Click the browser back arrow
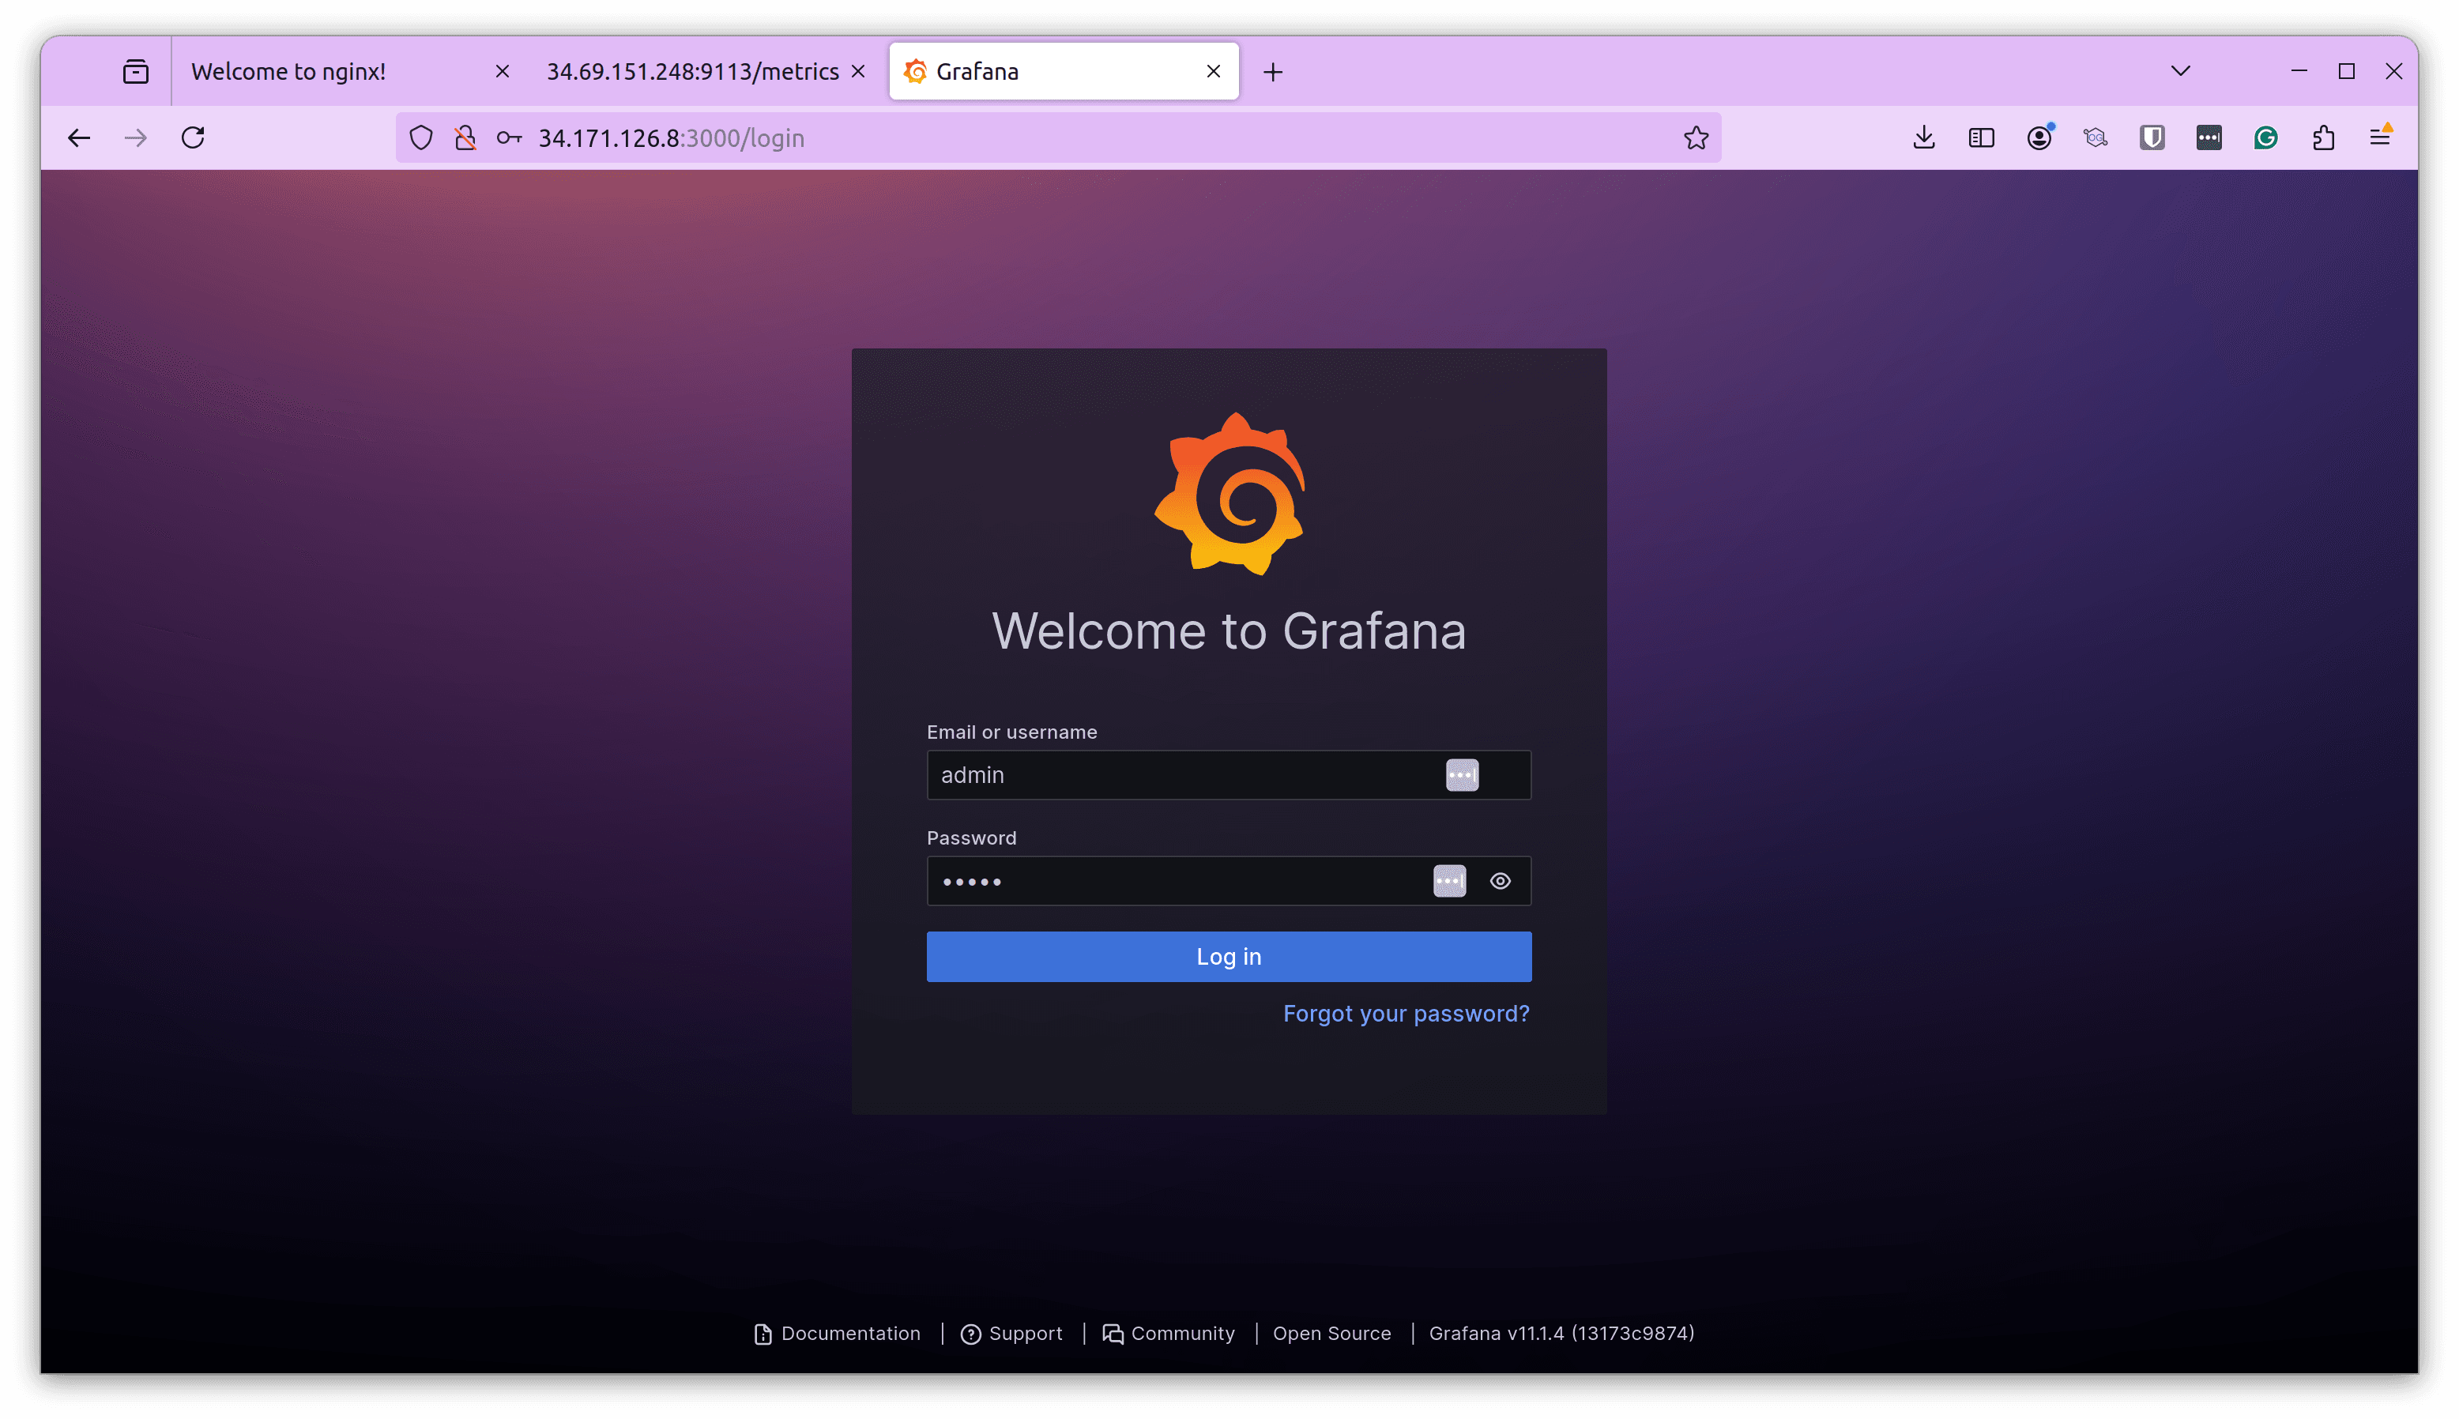 79,137
